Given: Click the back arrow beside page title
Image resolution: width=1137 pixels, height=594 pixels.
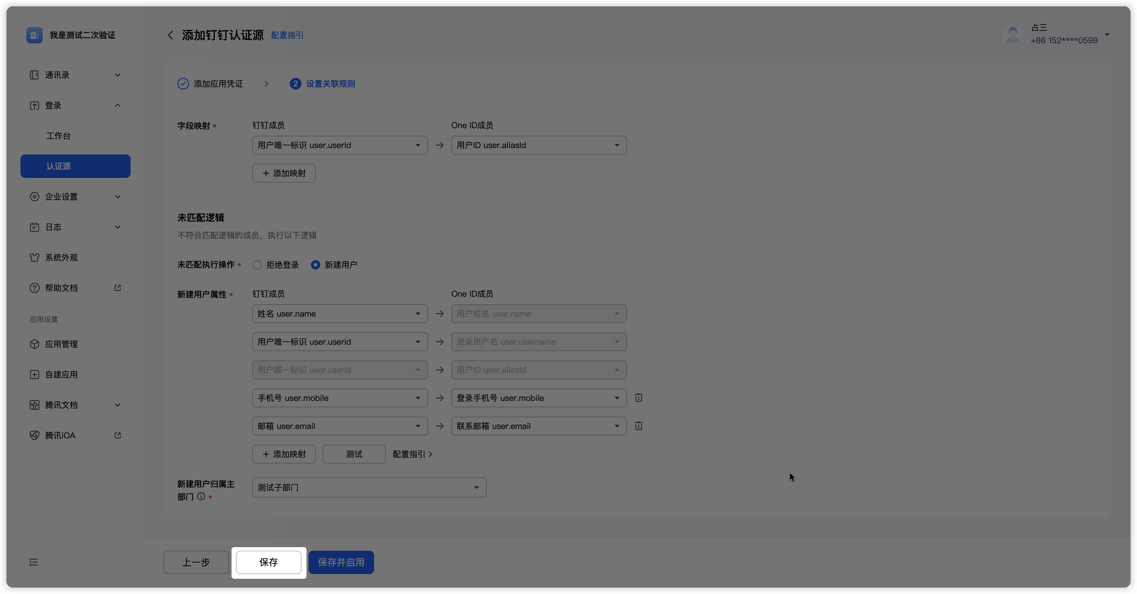Looking at the screenshot, I should click(x=170, y=35).
